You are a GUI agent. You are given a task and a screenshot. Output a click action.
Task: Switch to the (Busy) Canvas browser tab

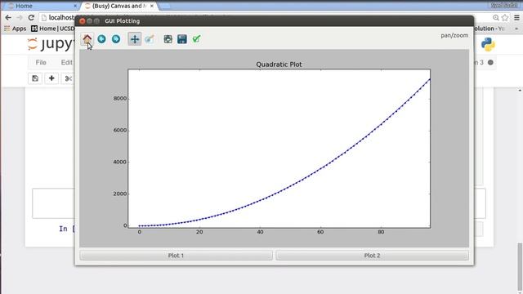point(118,6)
